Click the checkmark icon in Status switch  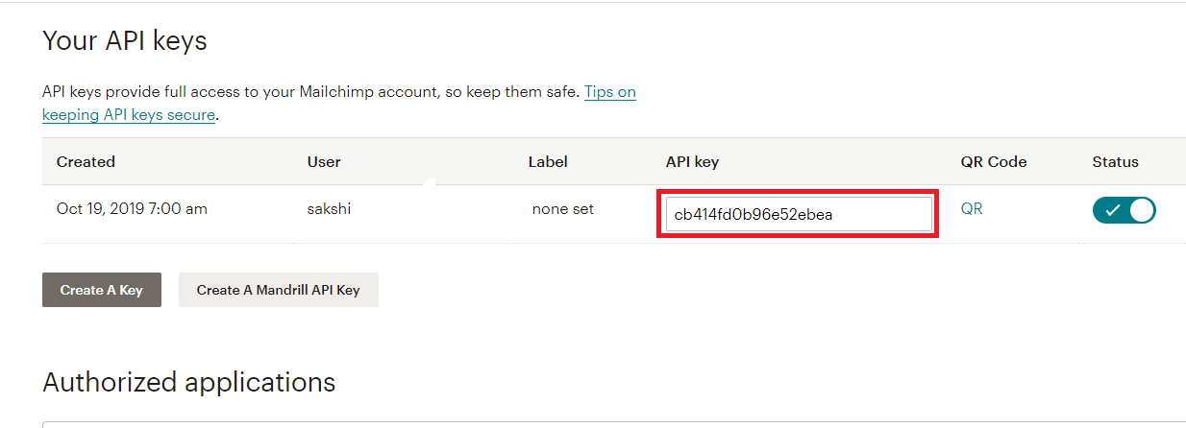coord(1112,211)
